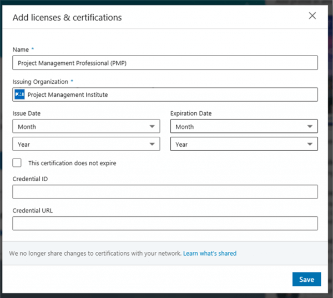The width and height of the screenshot is (333, 298).
Task: Open the 'Learn what's shared' link
Action: [210, 254]
